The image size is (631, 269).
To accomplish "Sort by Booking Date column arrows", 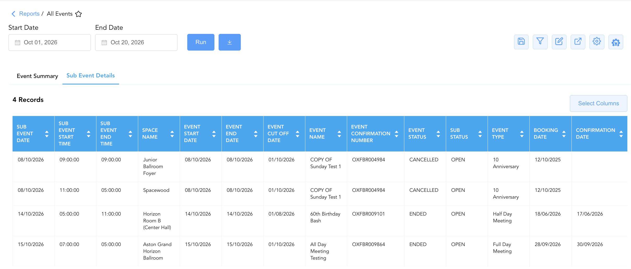I will [564, 134].
